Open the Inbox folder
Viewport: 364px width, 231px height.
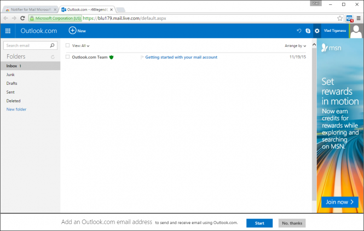point(31,66)
